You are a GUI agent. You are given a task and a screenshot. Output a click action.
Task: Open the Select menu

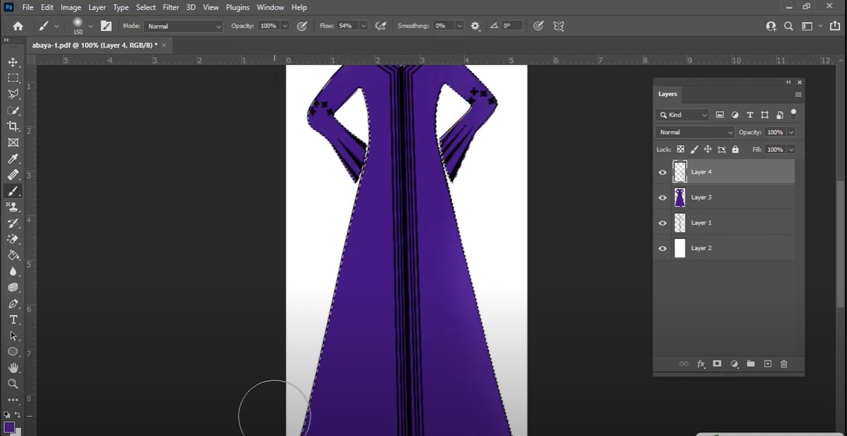pos(146,7)
